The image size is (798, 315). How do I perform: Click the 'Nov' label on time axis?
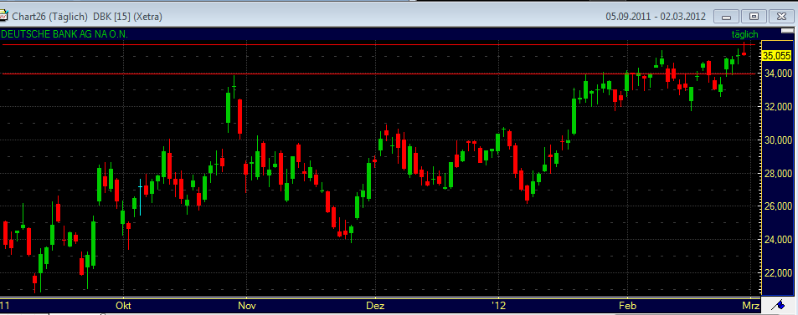coord(247,306)
